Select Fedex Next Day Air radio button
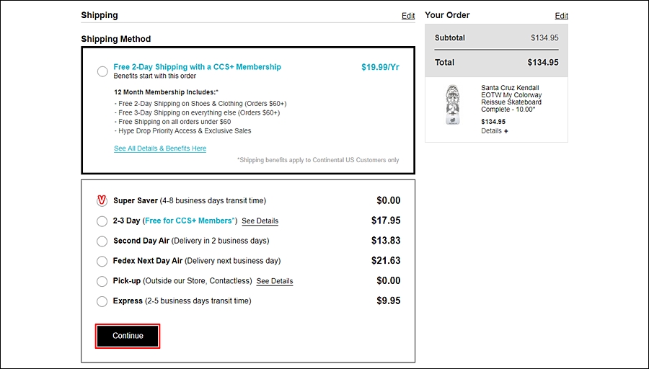The height and width of the screenshot is (369, 649). (x=102, y=261)
